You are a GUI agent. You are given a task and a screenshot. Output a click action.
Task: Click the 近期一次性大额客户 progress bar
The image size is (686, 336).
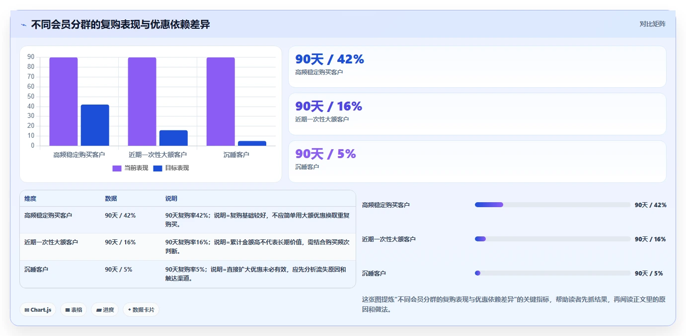pyautogui.click(x=553, y=239)
